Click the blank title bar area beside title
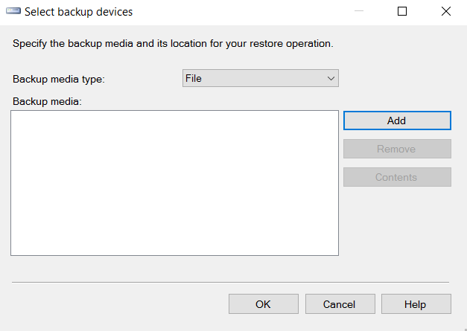This screenshot has height=331, width=467. coord(238,12)
